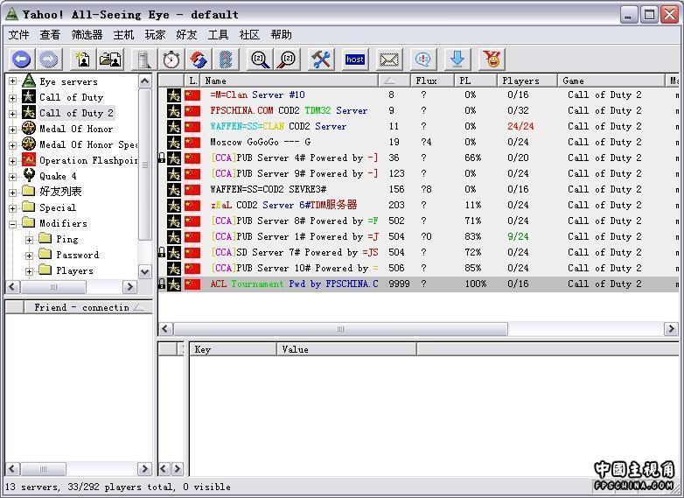Screen dimensions: 684x498
Task: Click the open folder toolbar icon
Action: 110,60
